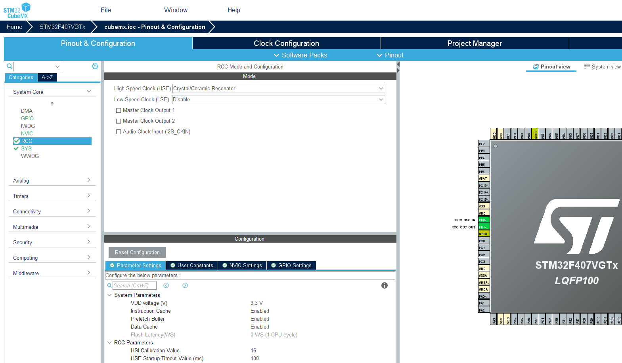Click the STM32F407VGTx breadcrumb
This screenshot has width=622, height=363.
click(62, 27)
